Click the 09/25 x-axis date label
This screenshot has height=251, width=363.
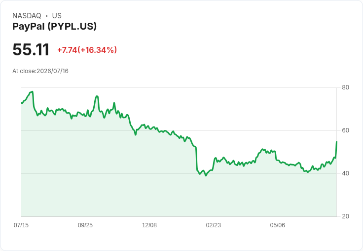click(85, 225)
